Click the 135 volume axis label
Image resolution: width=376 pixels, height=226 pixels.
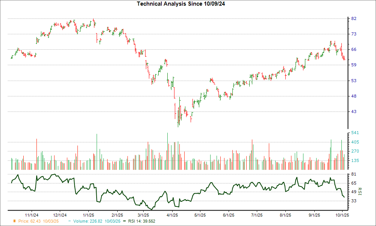pyautogui.click(x=355, y=160)
